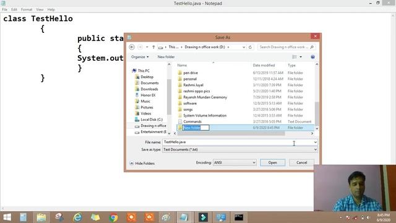This screenshot has width=396, height=223.
Task: Select the personal folder
Action: click(x=190, y=79)
